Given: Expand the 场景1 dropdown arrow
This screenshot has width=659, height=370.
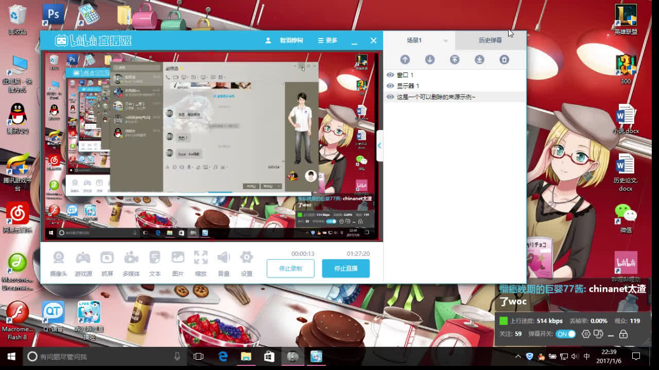Looking at the screenshot, I should click(445, 41).
